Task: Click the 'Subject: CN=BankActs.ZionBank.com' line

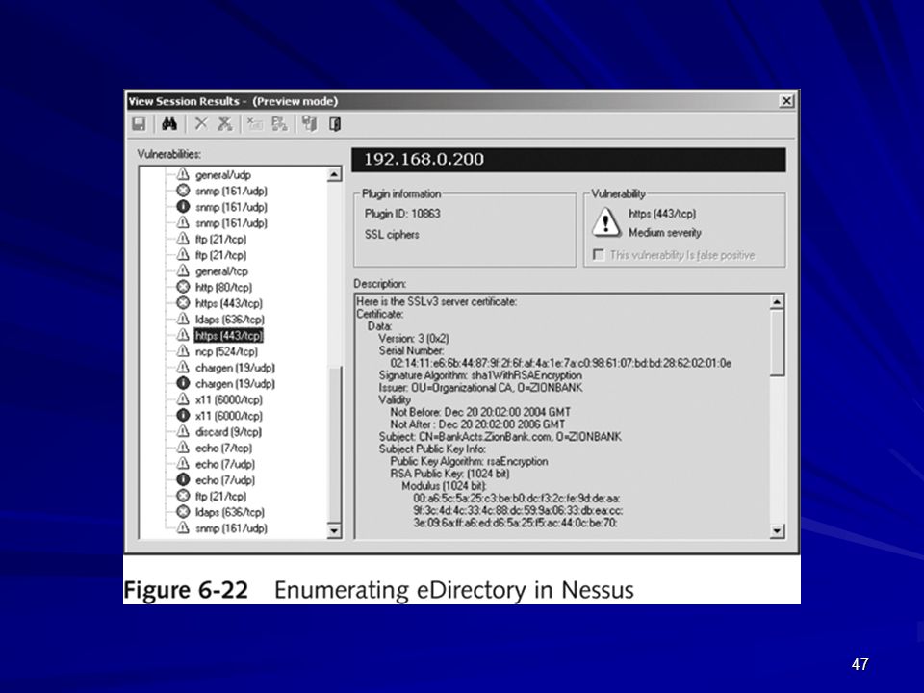Action: 500,437
